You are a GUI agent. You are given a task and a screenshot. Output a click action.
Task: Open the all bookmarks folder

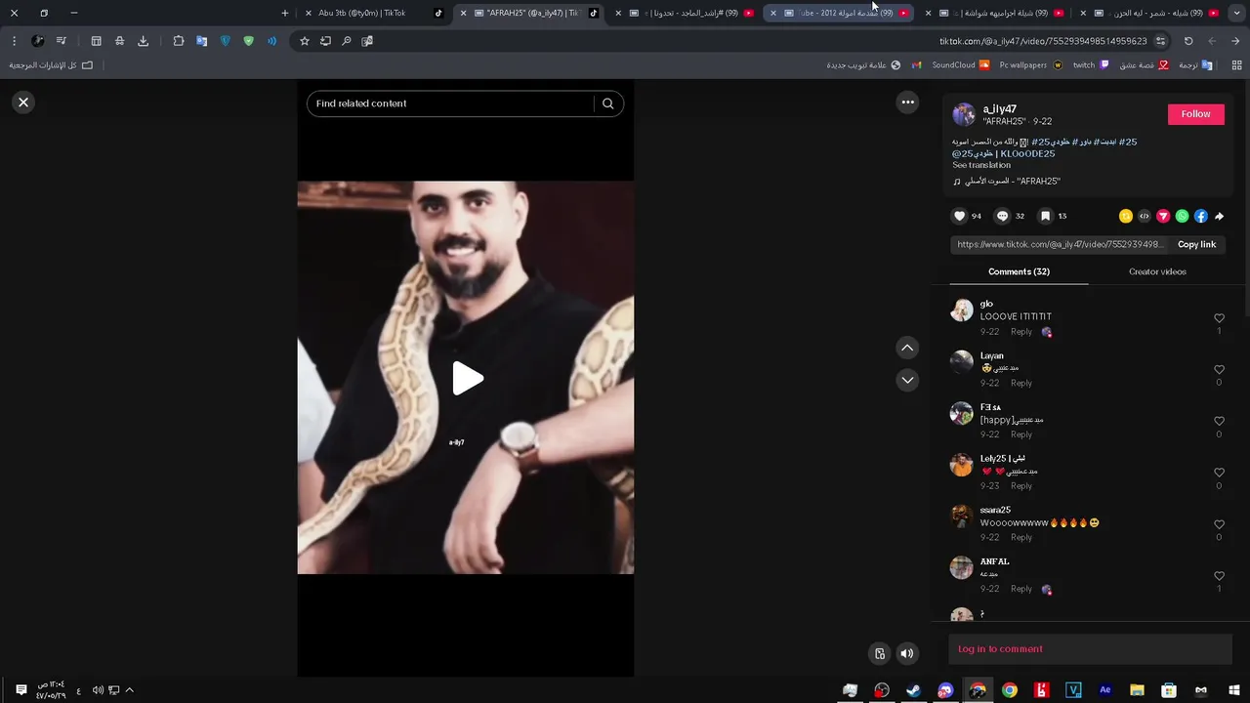51,65
